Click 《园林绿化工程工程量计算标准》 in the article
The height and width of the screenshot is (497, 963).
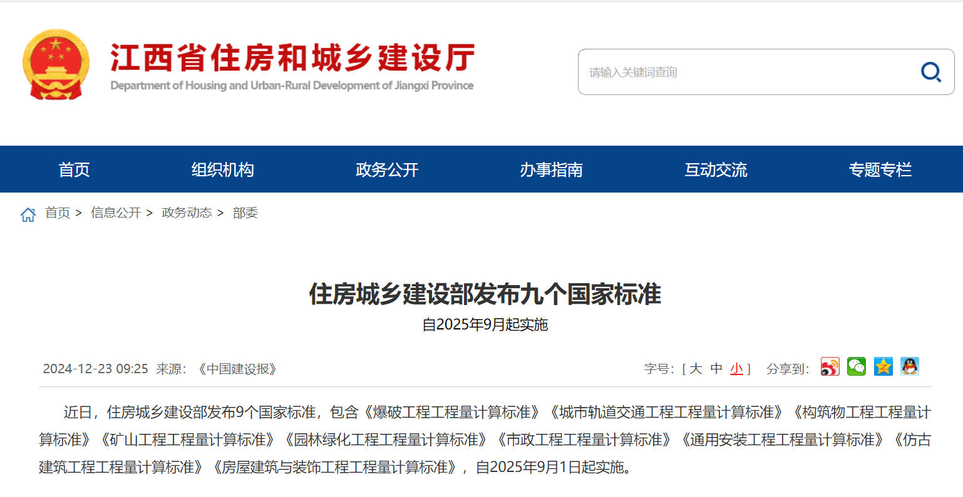(x=386, y=439)
